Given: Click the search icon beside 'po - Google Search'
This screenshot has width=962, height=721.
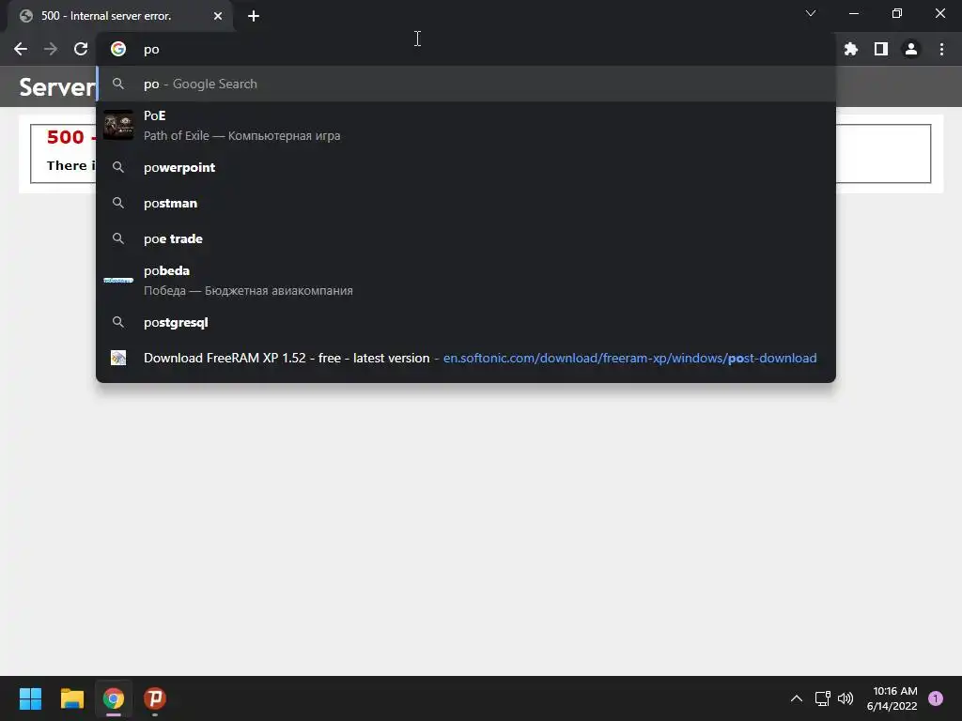Looking at the screenshot, I should point(118,84).
